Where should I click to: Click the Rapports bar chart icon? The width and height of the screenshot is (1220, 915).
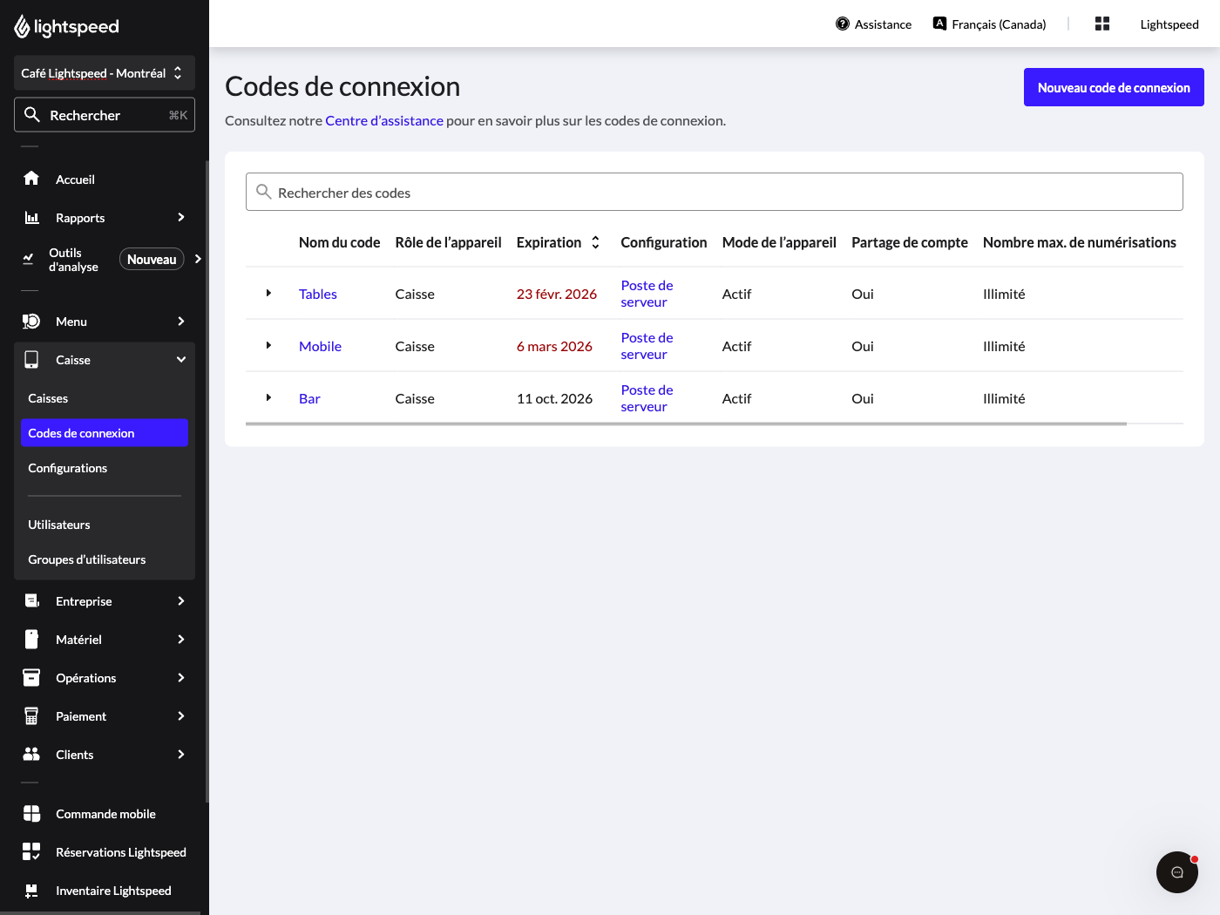(x=31, y=218)
